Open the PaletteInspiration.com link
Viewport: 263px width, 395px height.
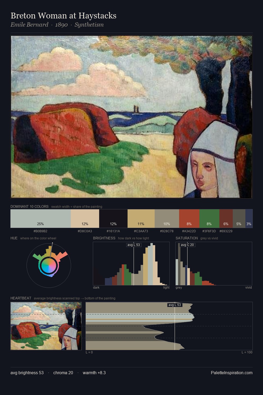(232, 373)
